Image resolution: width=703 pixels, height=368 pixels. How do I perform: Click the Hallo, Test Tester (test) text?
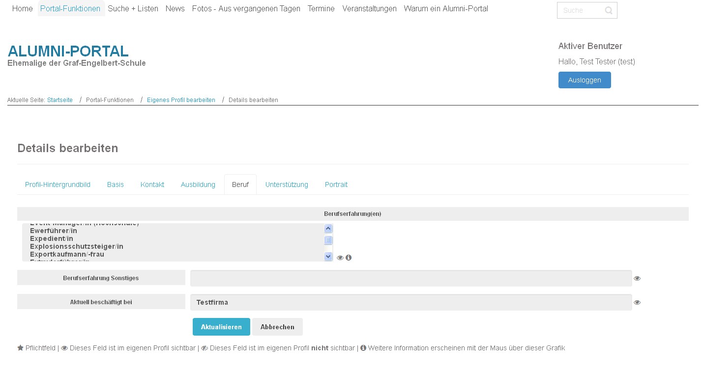point(597,62)
